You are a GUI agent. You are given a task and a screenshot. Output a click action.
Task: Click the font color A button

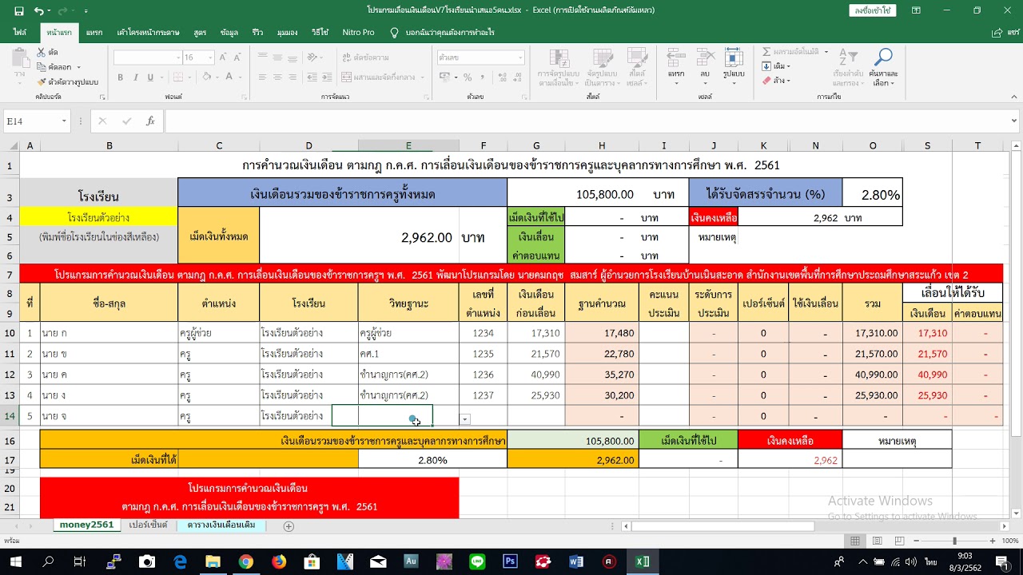pyautogui.click(x=228, y=77)
